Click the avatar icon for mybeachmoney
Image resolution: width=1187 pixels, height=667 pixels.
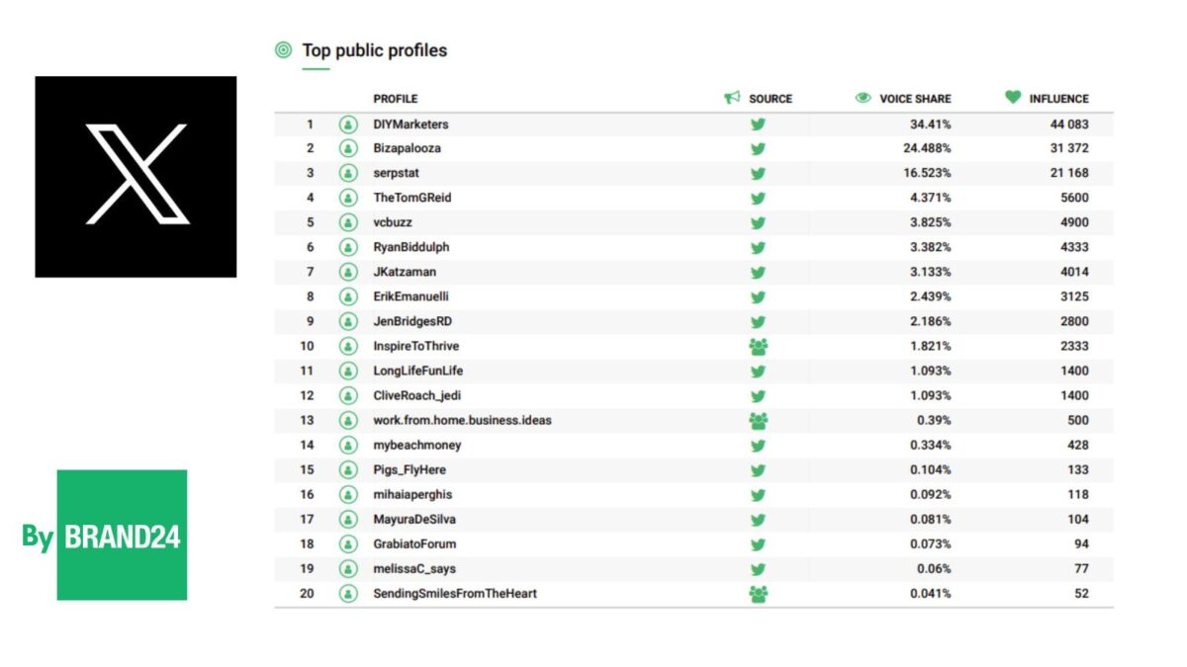tap(348, 445)
